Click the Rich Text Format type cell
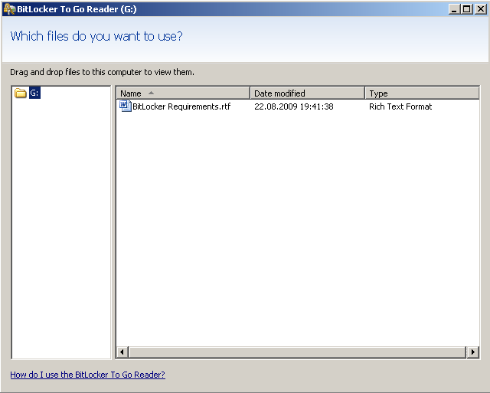This screenshot has width=490, height=393. pyautogui.click(x=400, y=106)
